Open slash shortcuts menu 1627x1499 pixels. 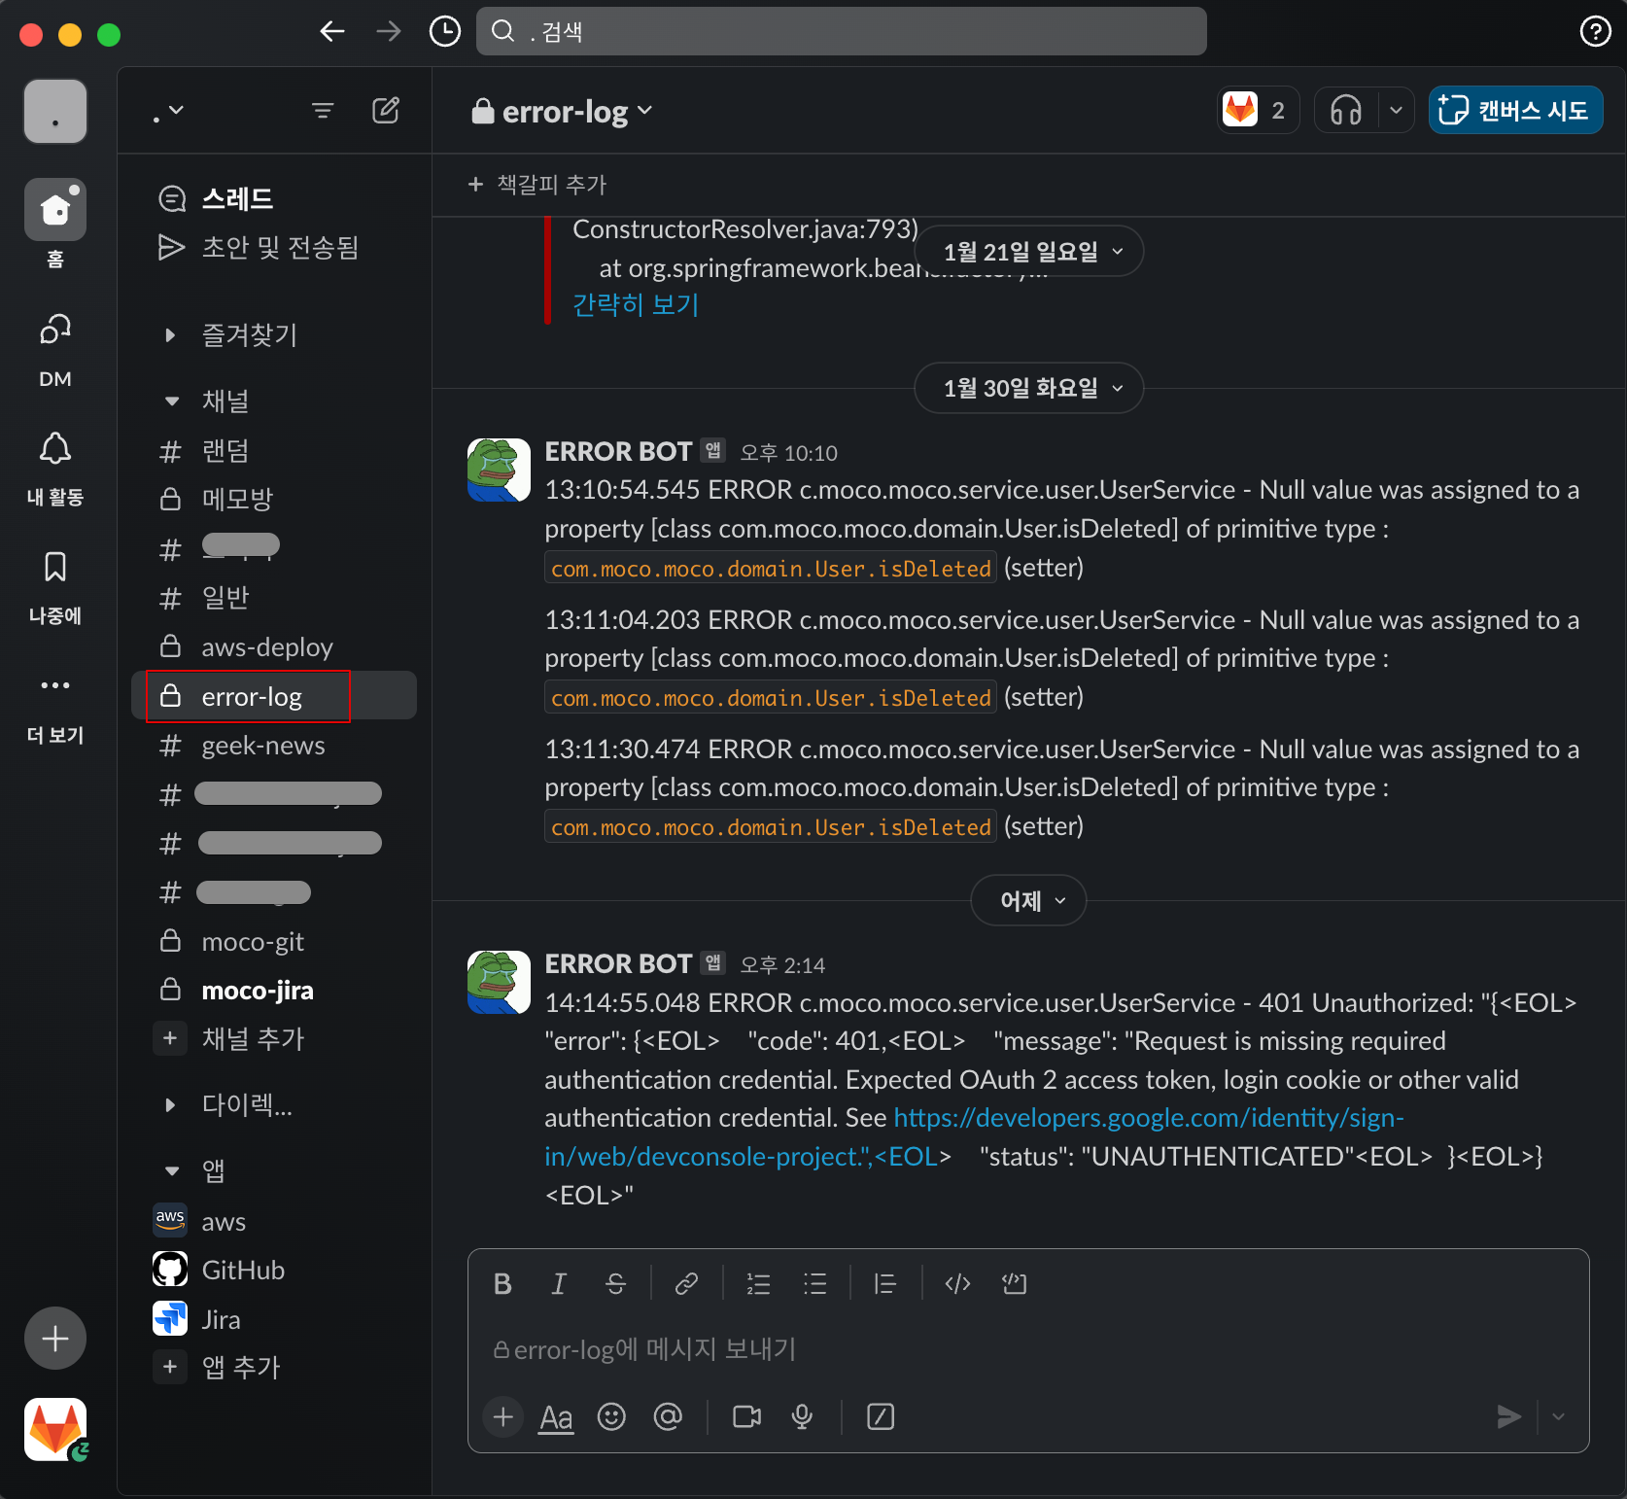click(x=881, y=1417)
